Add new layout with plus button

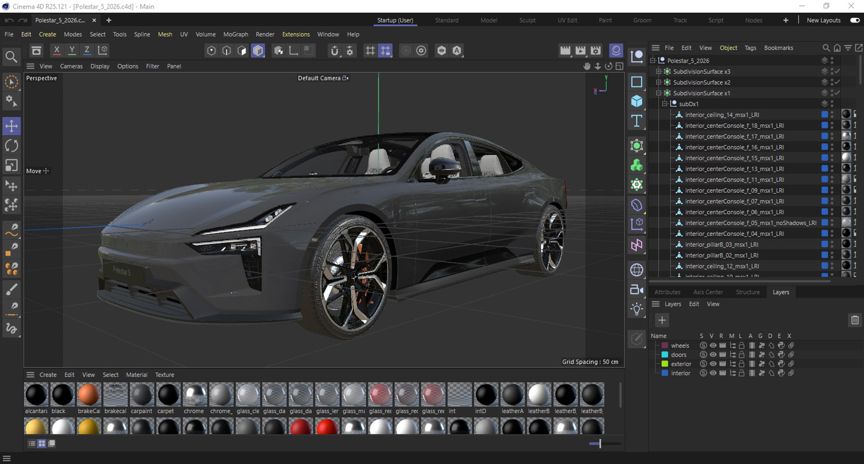pos(786,20)
